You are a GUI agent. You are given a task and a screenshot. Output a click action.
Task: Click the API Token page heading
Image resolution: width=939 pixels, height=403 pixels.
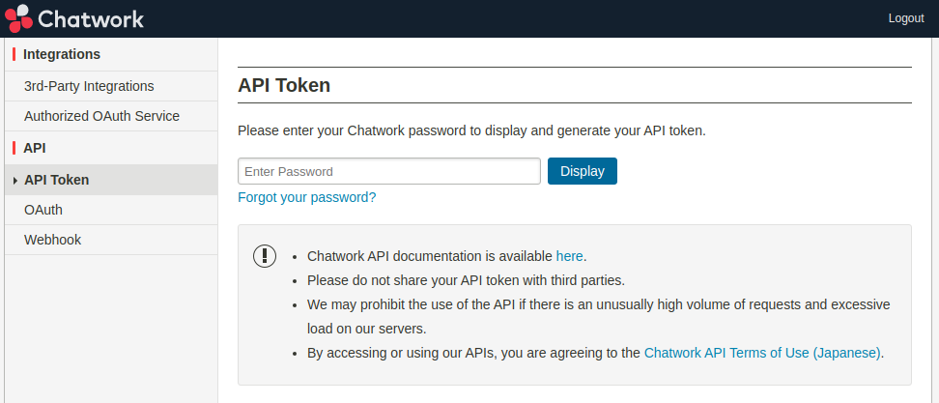point(284,85)
